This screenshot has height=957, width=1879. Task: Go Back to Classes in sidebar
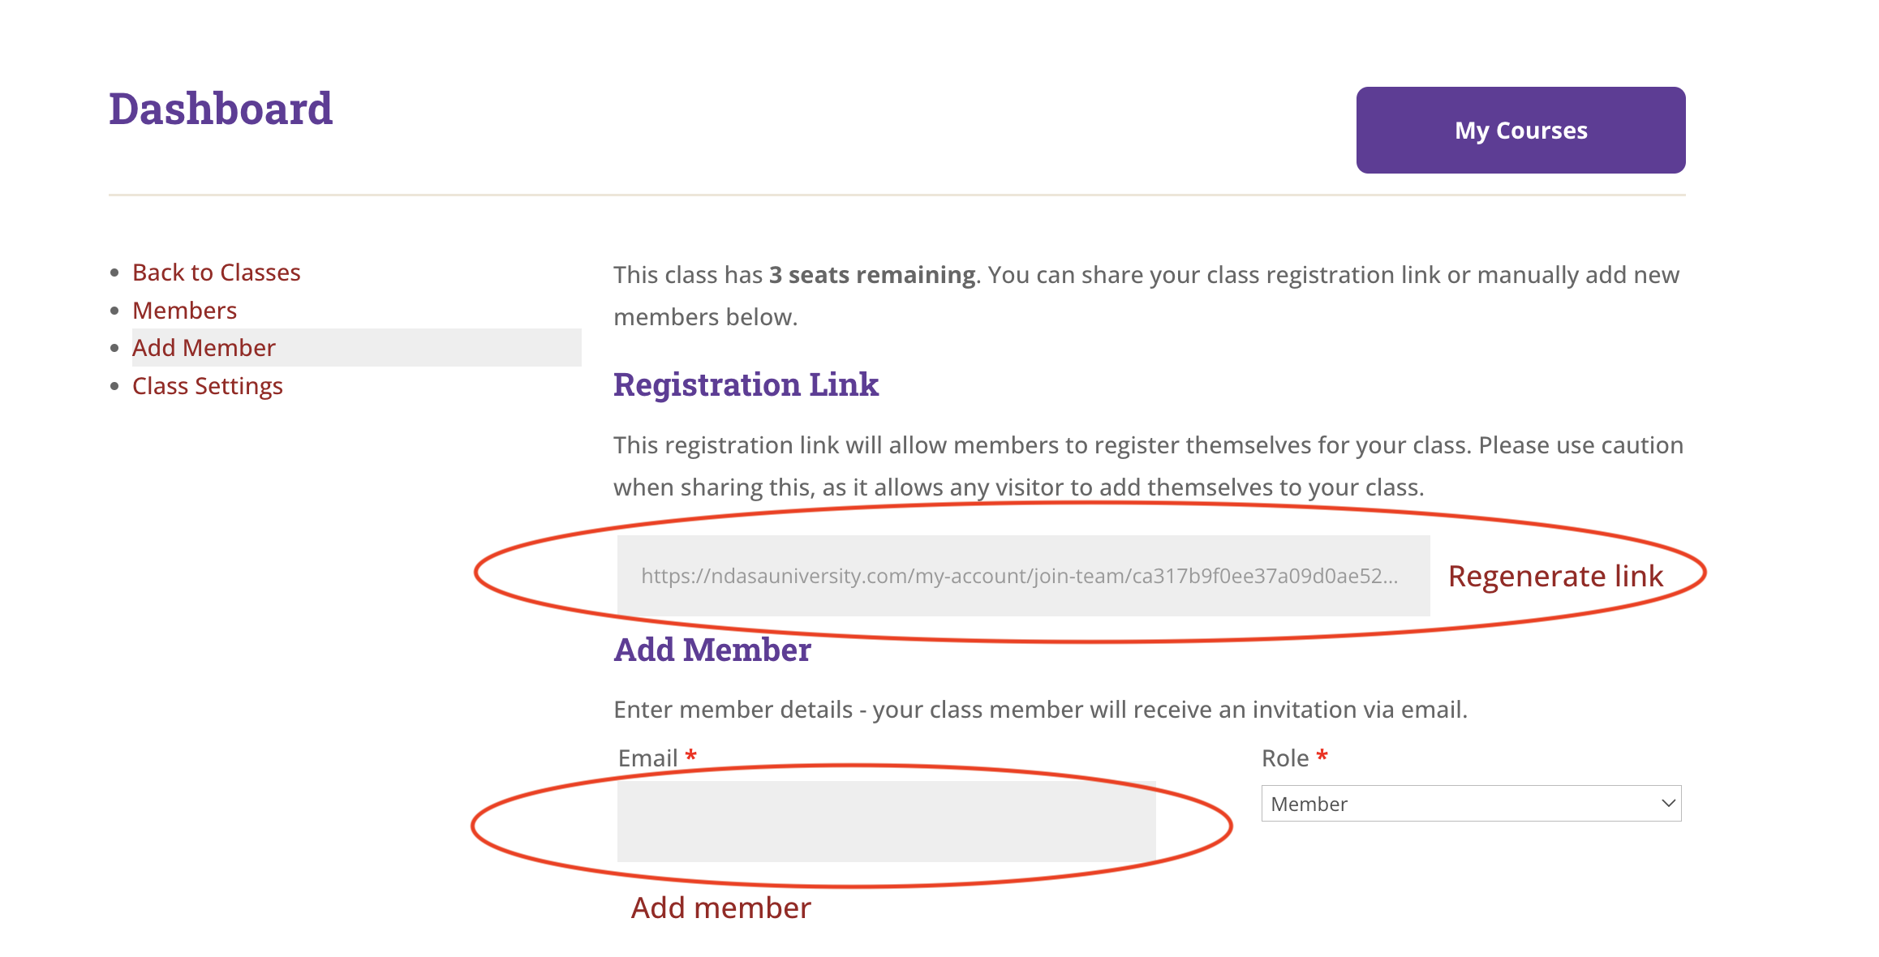pos(216,273)
